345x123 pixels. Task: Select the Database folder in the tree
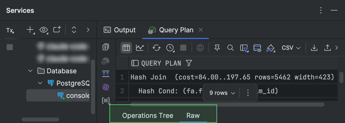point(57,71)
